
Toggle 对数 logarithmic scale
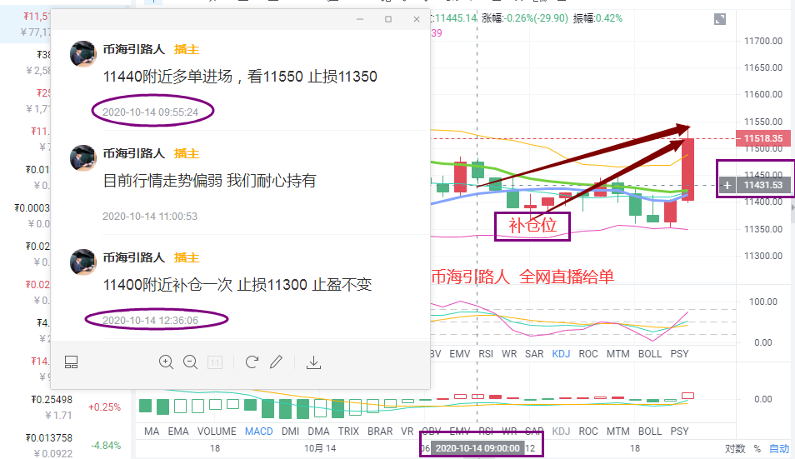coord(735,449)
